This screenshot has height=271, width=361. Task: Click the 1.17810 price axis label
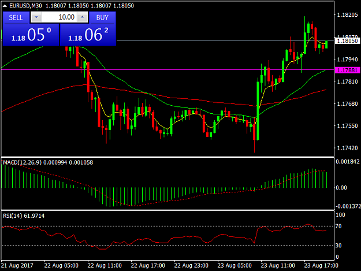(x=347, y=81)
